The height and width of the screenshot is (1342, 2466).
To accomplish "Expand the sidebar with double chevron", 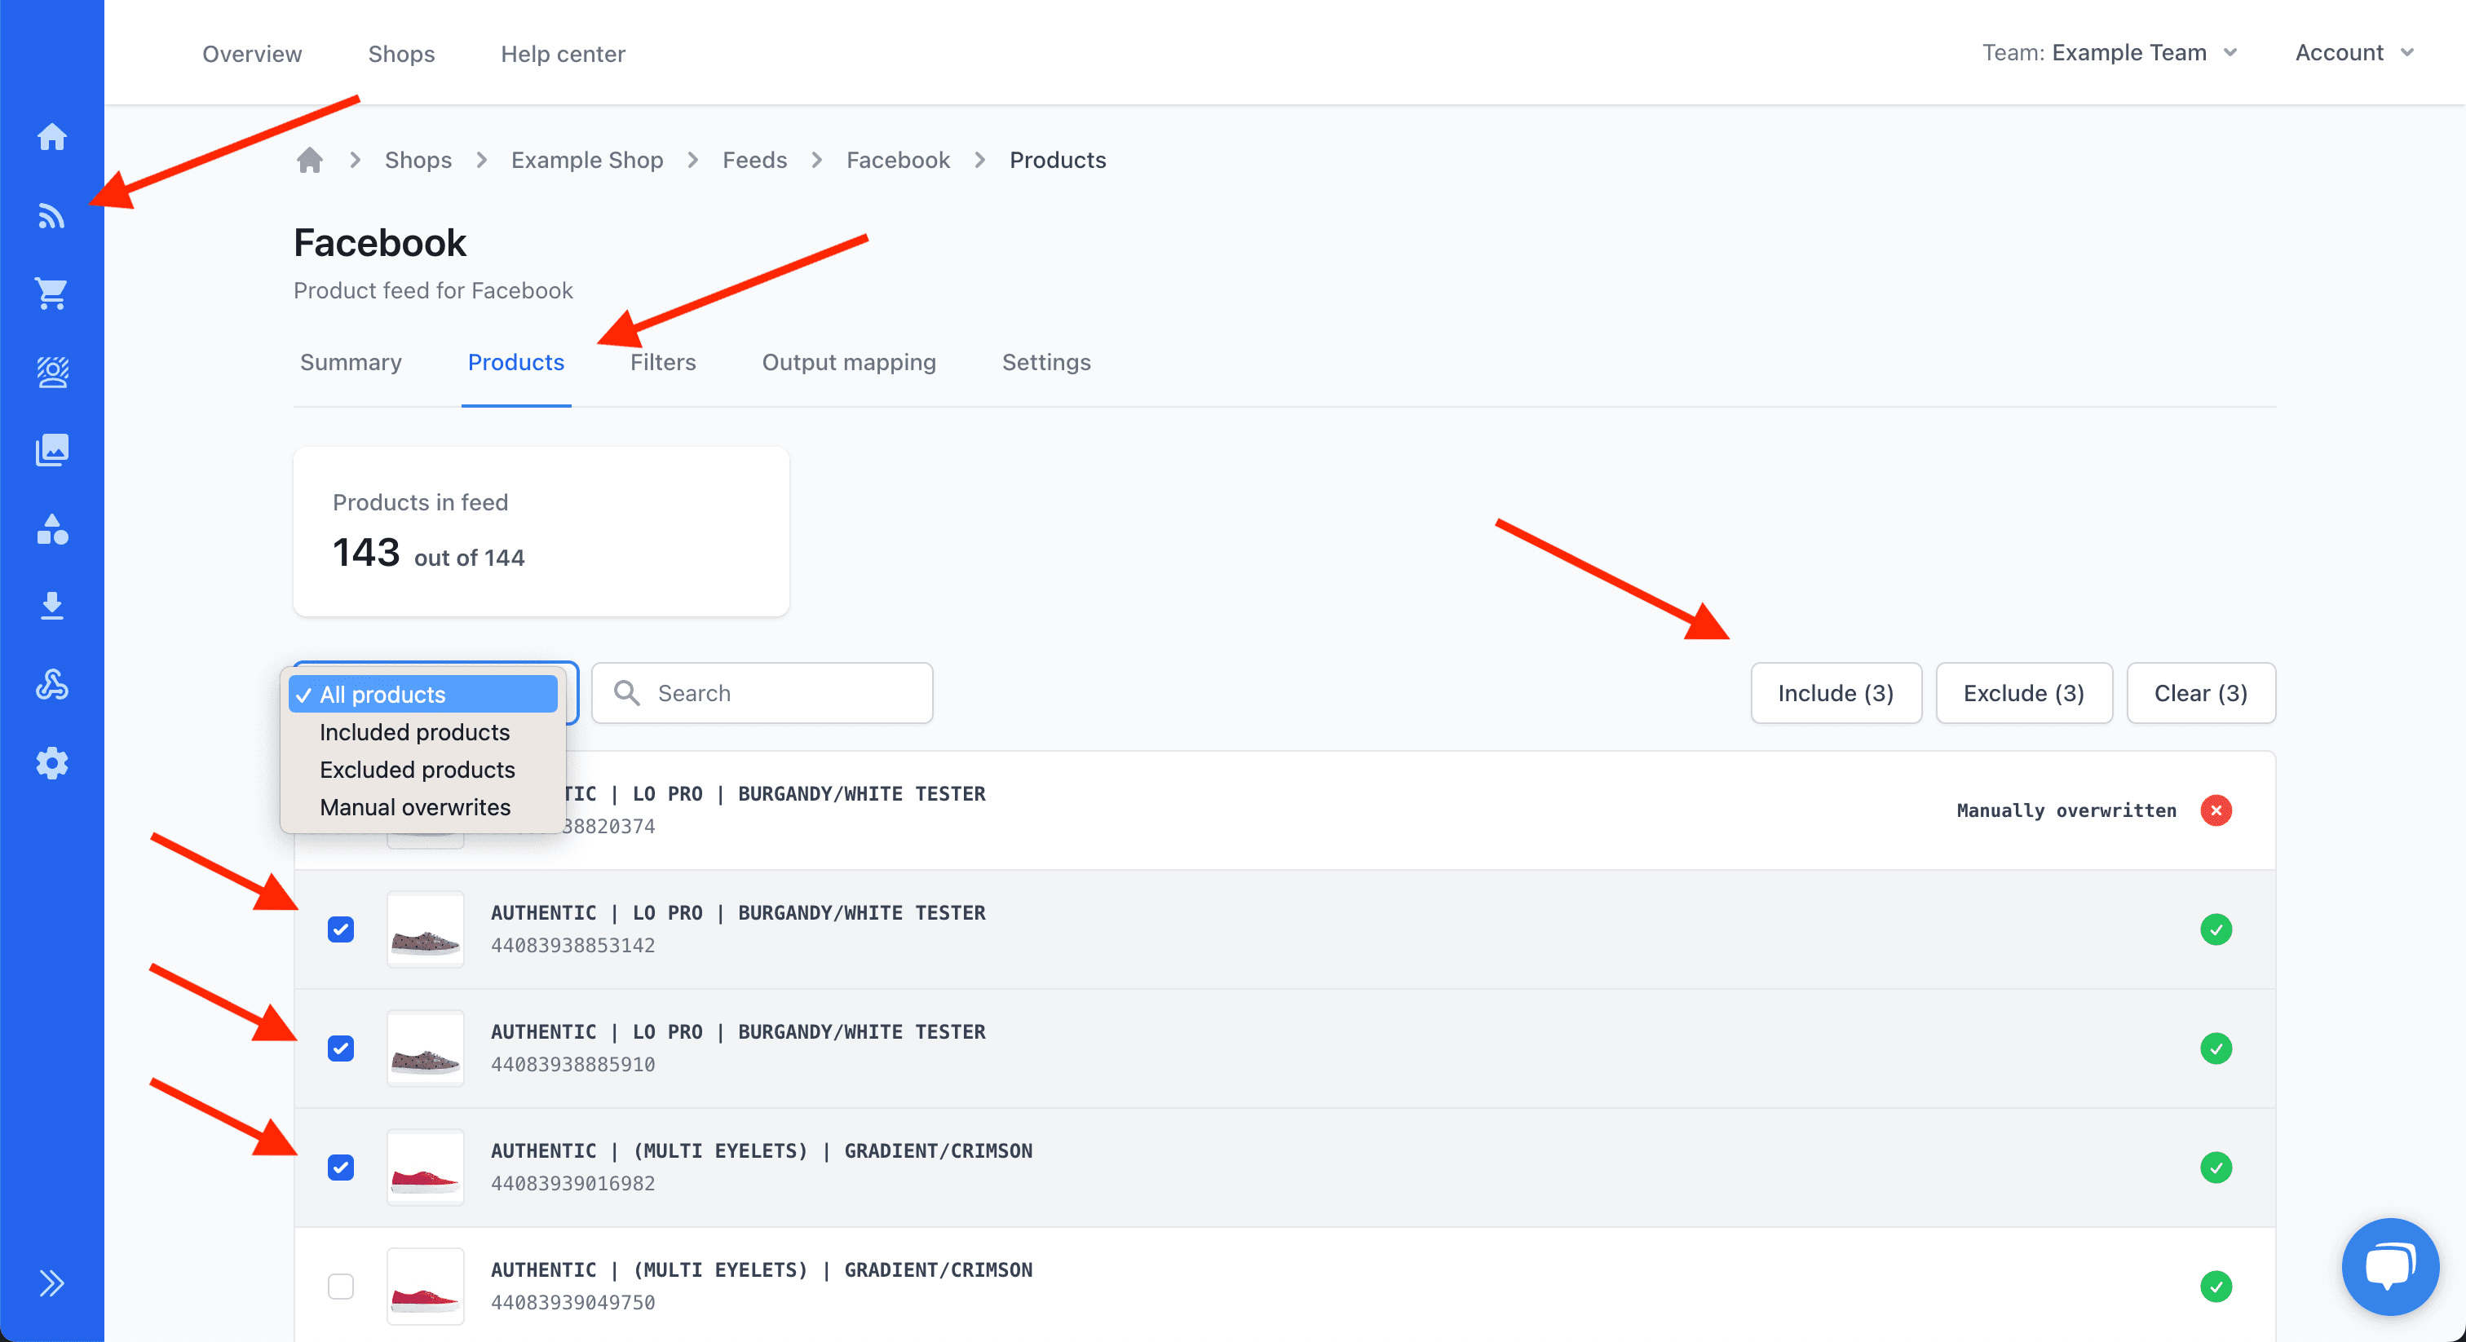I will pos(51,1282).
